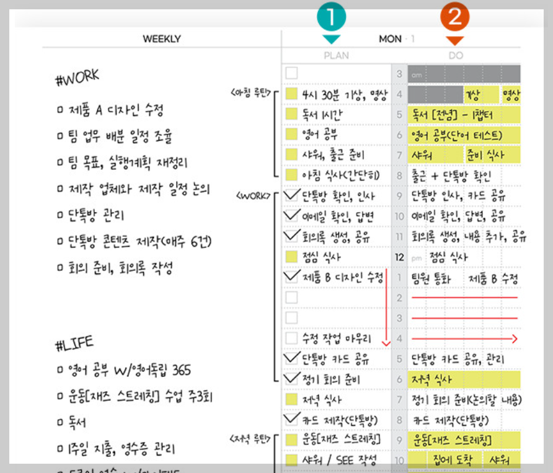Toggle the box beside 샤워 / SEE 작성
This screenshot has height=473, width=553.
point(291,460)
